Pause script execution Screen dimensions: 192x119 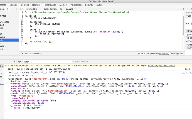(187, 9)
